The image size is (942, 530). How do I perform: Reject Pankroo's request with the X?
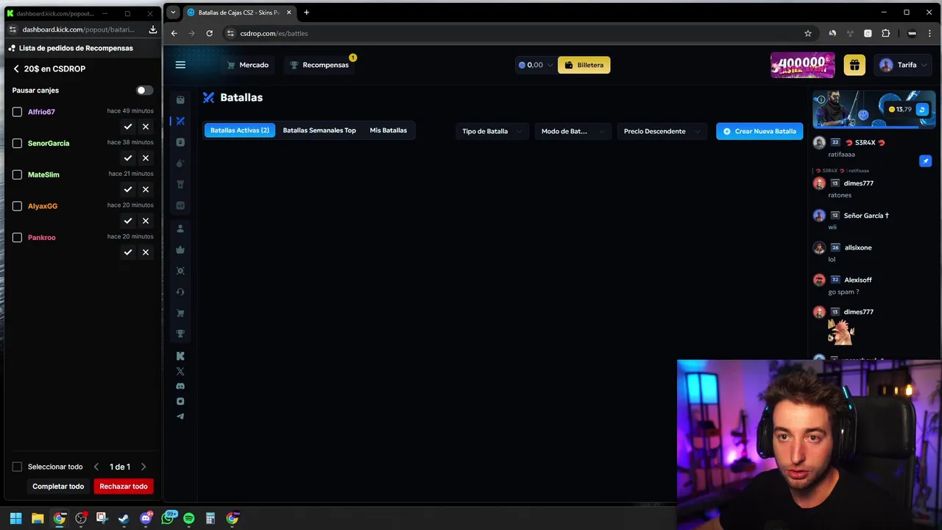tap(146, 252)
